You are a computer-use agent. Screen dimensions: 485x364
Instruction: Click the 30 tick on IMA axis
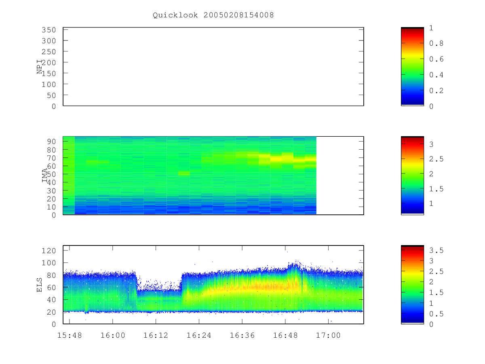coord(51,190)
